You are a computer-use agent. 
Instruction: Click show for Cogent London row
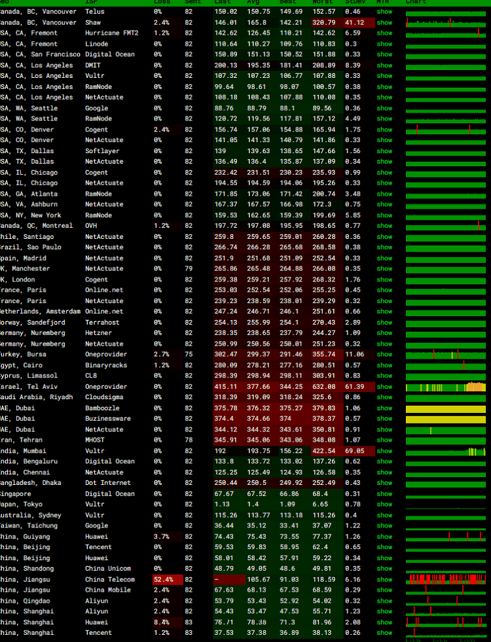(x=384, y=279)
